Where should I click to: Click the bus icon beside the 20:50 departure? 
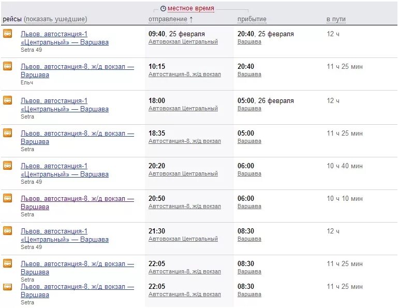7,198
